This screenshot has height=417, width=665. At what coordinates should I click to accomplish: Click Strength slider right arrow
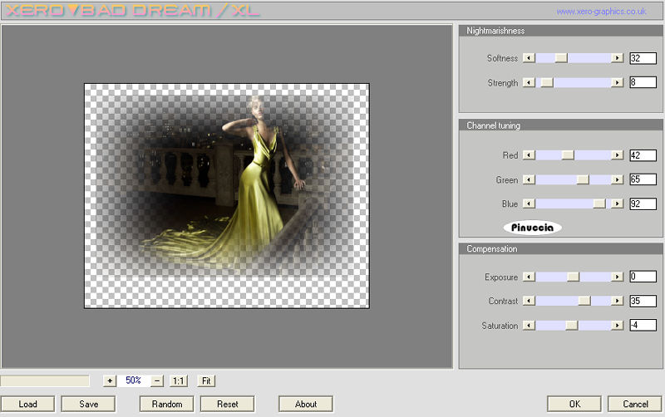(617, 83)
